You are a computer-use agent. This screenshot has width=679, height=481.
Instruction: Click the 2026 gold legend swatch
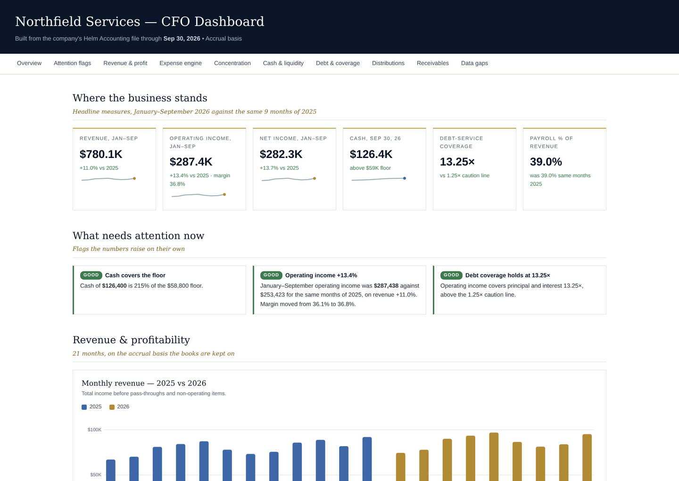click(112, 407)
